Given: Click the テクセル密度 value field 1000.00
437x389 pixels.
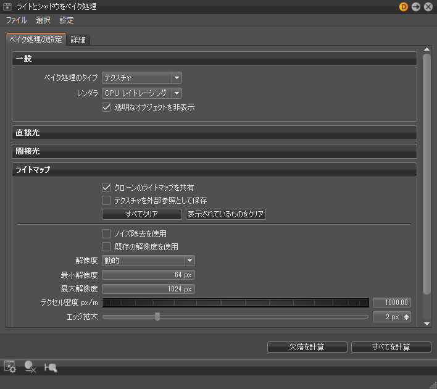Looking at the screenshot, I should coord(392,303).
